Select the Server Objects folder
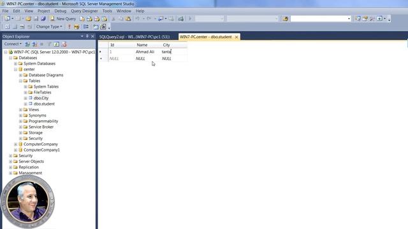The width and height of the screenshot is (408, 229). 31,161
